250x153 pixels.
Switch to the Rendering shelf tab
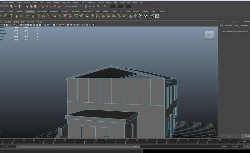pyautogui.click(x=76, y=11)
